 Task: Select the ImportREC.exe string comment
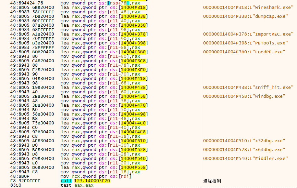coord(248,34)
